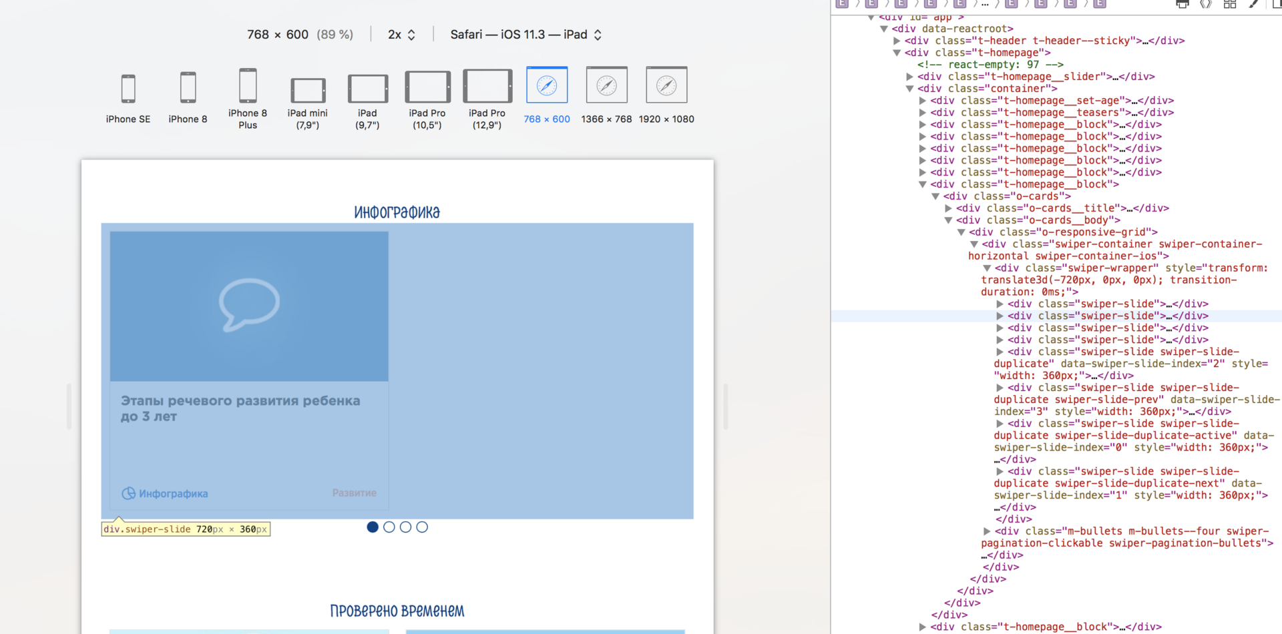Pick the iPad Pro (12,9") device

(x=487, y=99)
